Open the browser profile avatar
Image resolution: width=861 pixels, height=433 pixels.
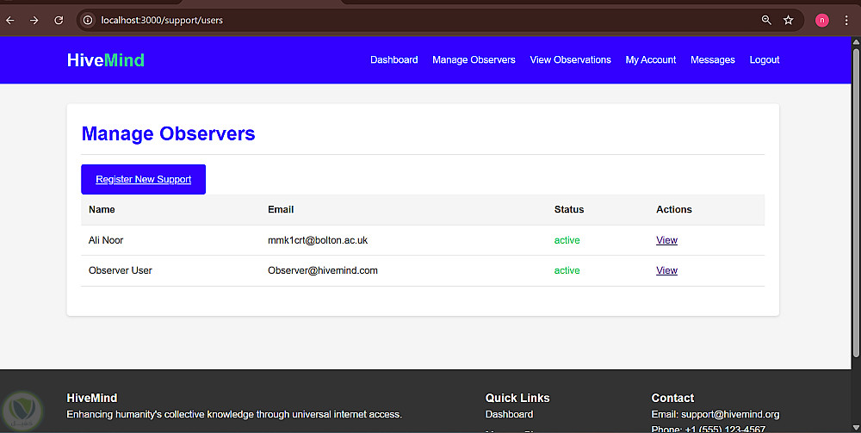(x=822, y=21)
